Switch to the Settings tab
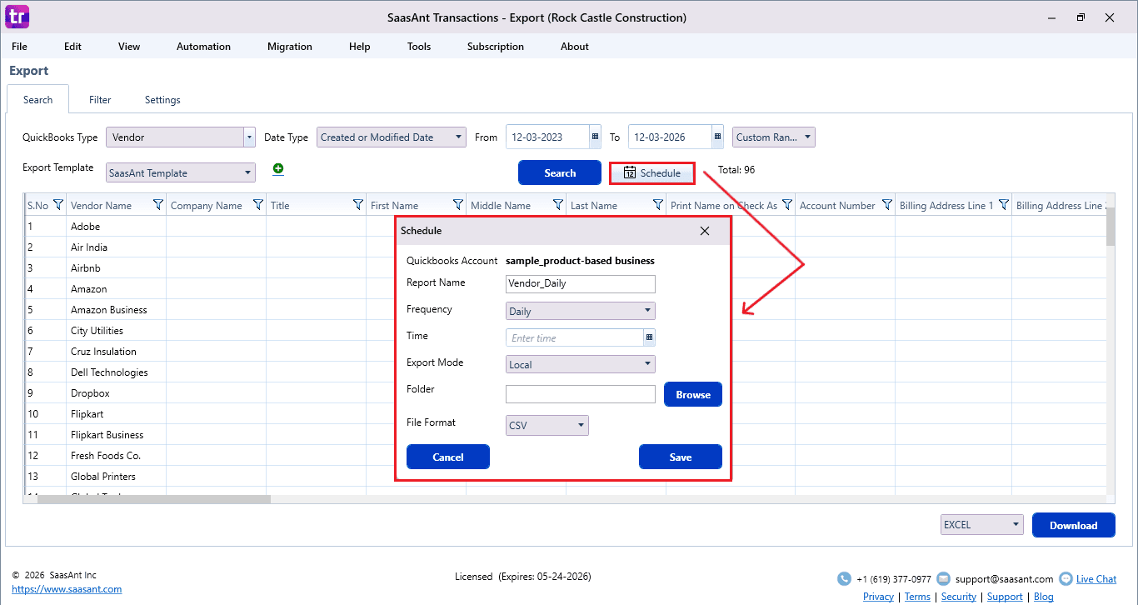The height and width of the screenshot is (605, 1138). tap(162, 100)
